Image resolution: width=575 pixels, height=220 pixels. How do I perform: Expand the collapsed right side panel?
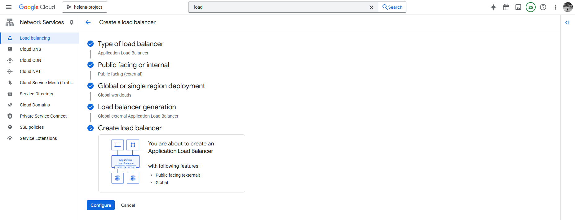pos(567,22)
